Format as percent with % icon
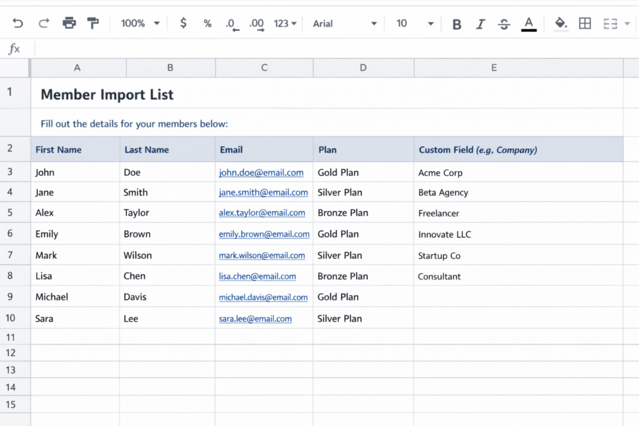Image resolution: width=639 pixels, height=426 pixels. (207, 24)
